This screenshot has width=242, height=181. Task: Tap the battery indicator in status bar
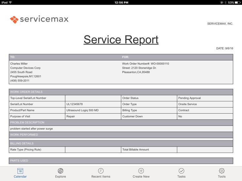point(237,3)
